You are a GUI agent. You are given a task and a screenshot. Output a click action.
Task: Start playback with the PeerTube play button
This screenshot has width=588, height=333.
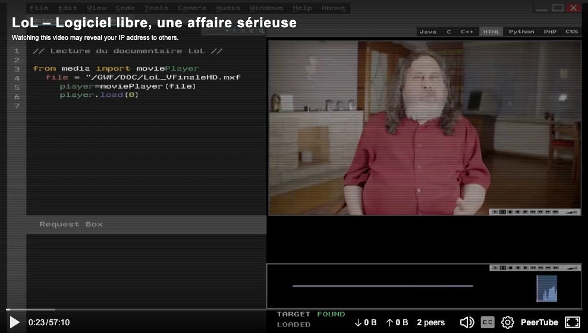pyautogui.click(x=15, y=322)
